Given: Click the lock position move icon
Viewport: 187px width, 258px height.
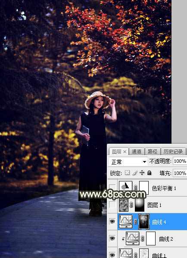Looking at the screenshot, I should 142,173.
